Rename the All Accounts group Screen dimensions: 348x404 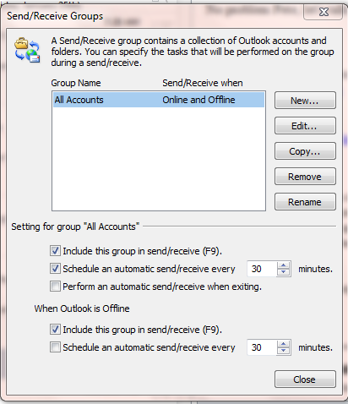click(305, 202)
